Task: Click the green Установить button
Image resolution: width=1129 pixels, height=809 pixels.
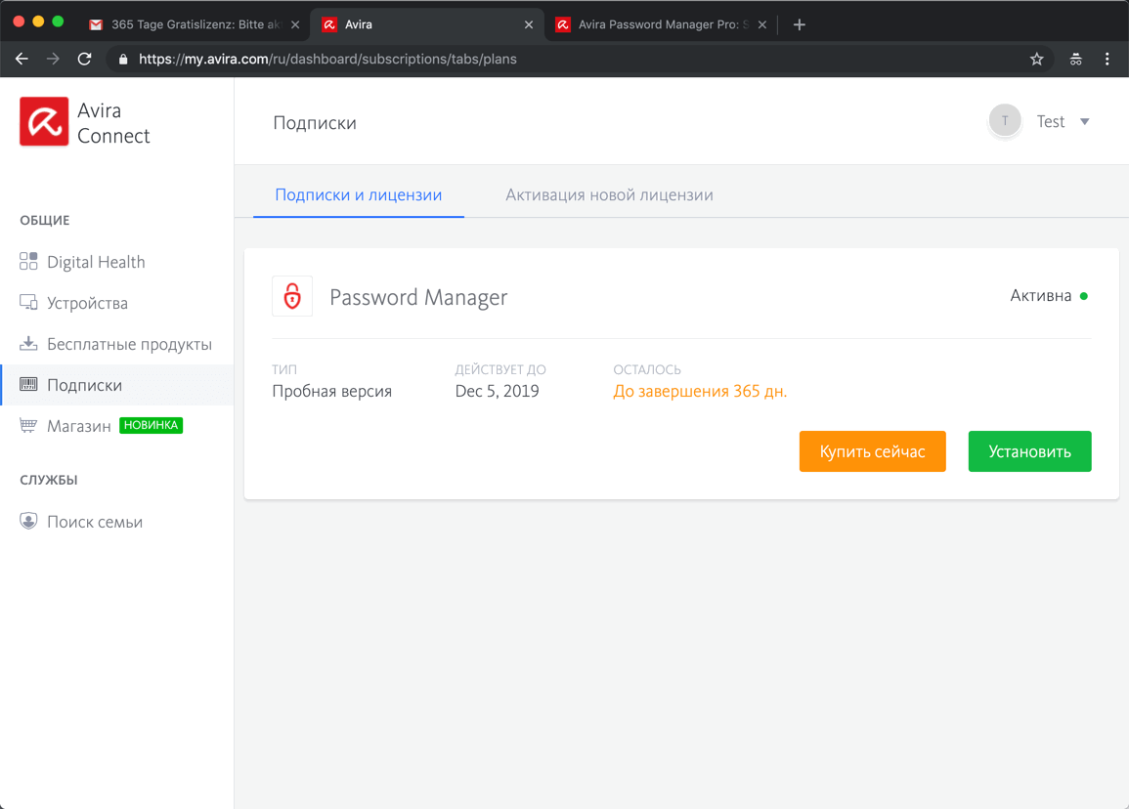Action: (1029, 451)
